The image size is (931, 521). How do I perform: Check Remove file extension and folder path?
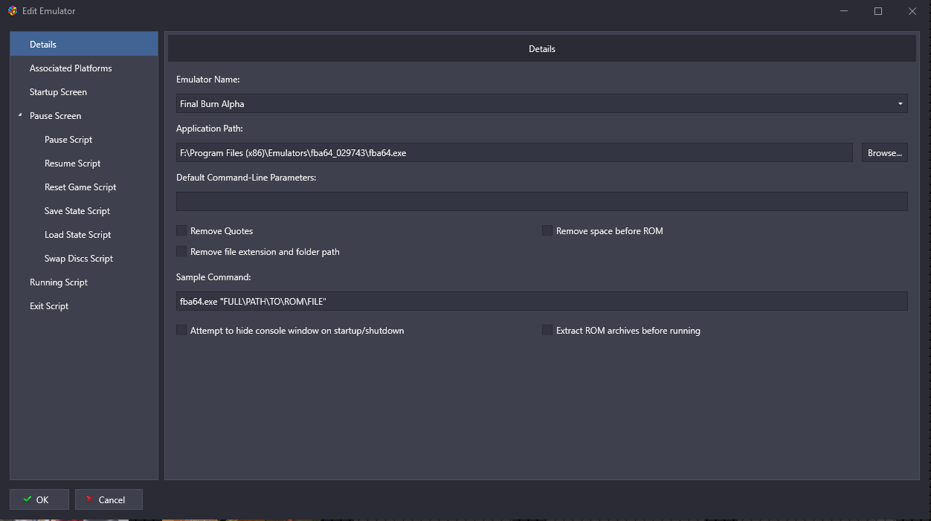tap(181, 252)
